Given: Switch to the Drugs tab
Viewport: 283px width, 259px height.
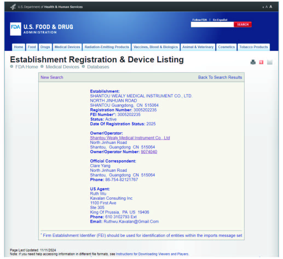Looking at the screenshot, I should (45, 47).
